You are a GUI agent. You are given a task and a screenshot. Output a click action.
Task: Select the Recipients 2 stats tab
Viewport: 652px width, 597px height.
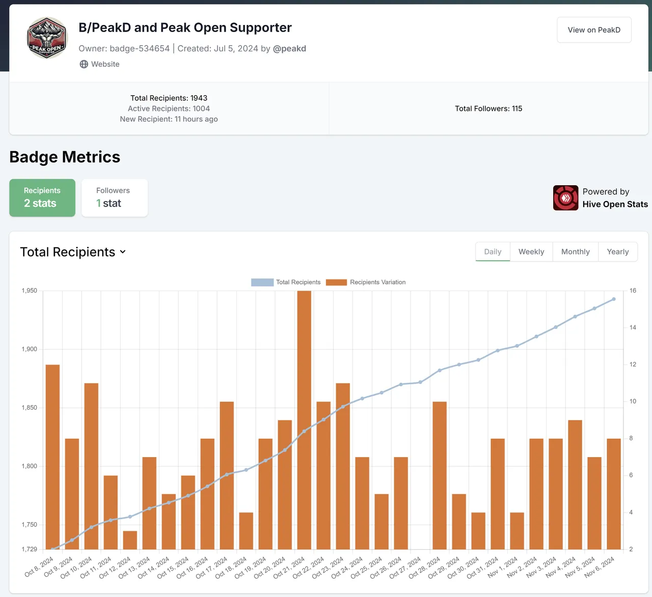coord(42,197)
